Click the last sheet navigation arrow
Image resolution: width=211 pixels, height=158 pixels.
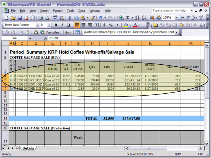coord(17,148)
